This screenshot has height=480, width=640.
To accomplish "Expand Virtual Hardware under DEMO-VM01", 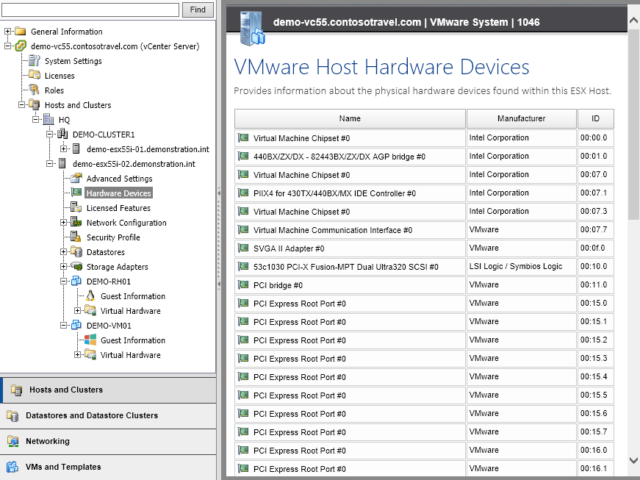I will pos(77,354).
